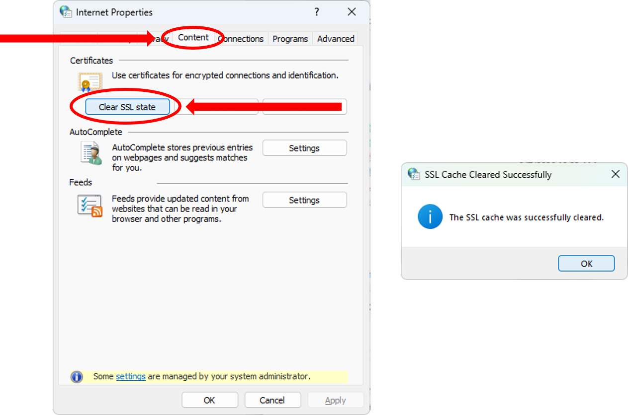Select the Programs tab
This screenshot has width=628, height=415.
(290, 39)
